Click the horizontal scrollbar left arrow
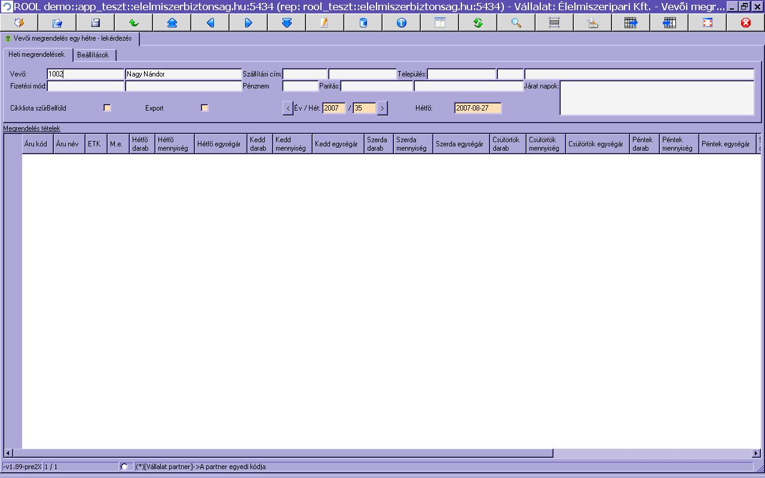 coord(8,453)
